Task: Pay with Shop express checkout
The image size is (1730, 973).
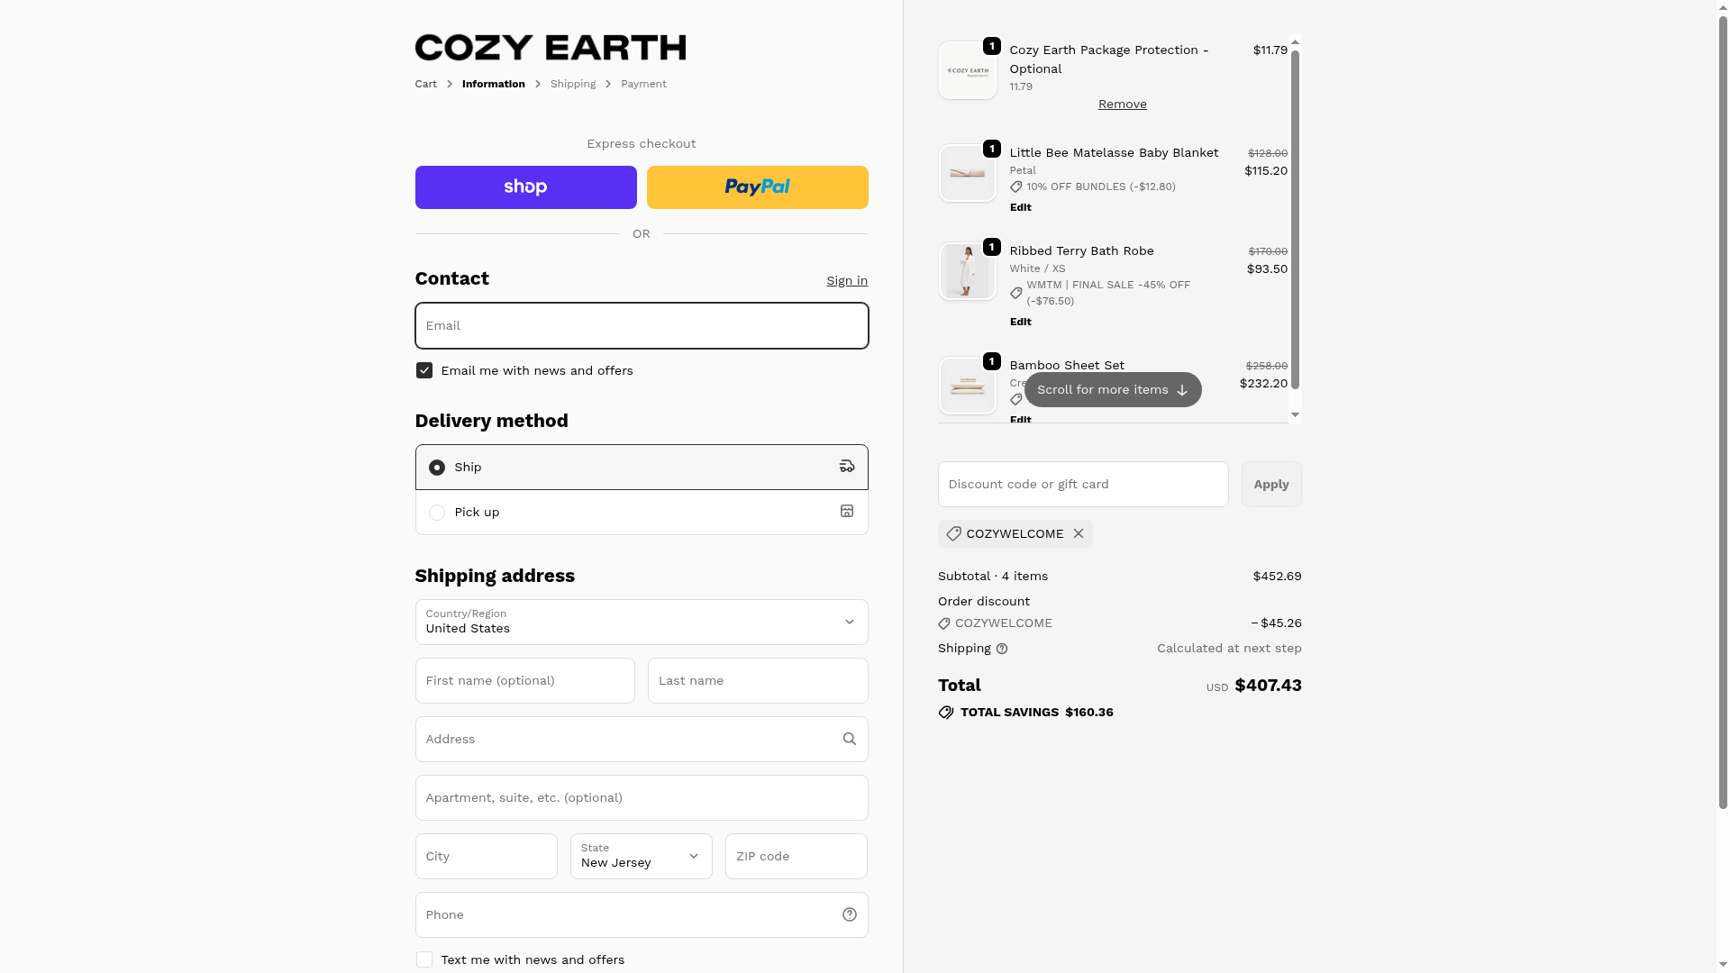Action: [x=525, y=187]
